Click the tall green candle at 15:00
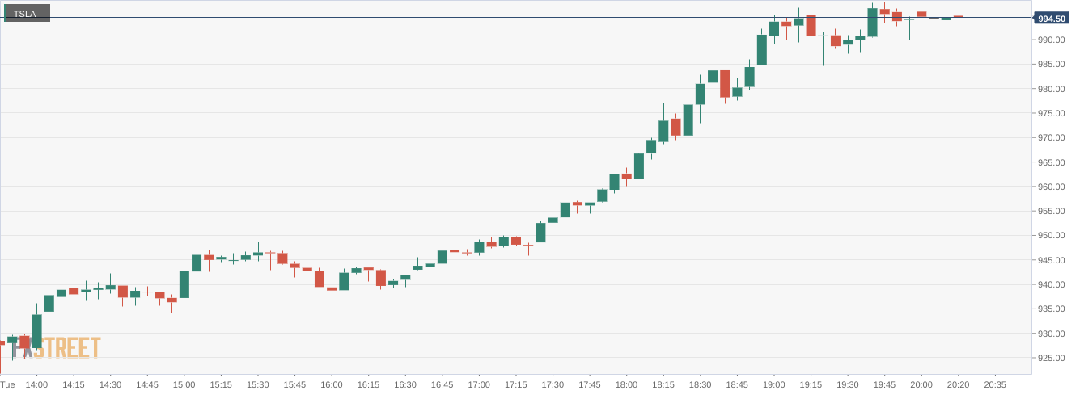Screen dimensions: 1084x395 pyautogui.click(x=184, y=285)
